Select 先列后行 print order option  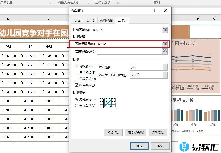(x=77, y=99)
